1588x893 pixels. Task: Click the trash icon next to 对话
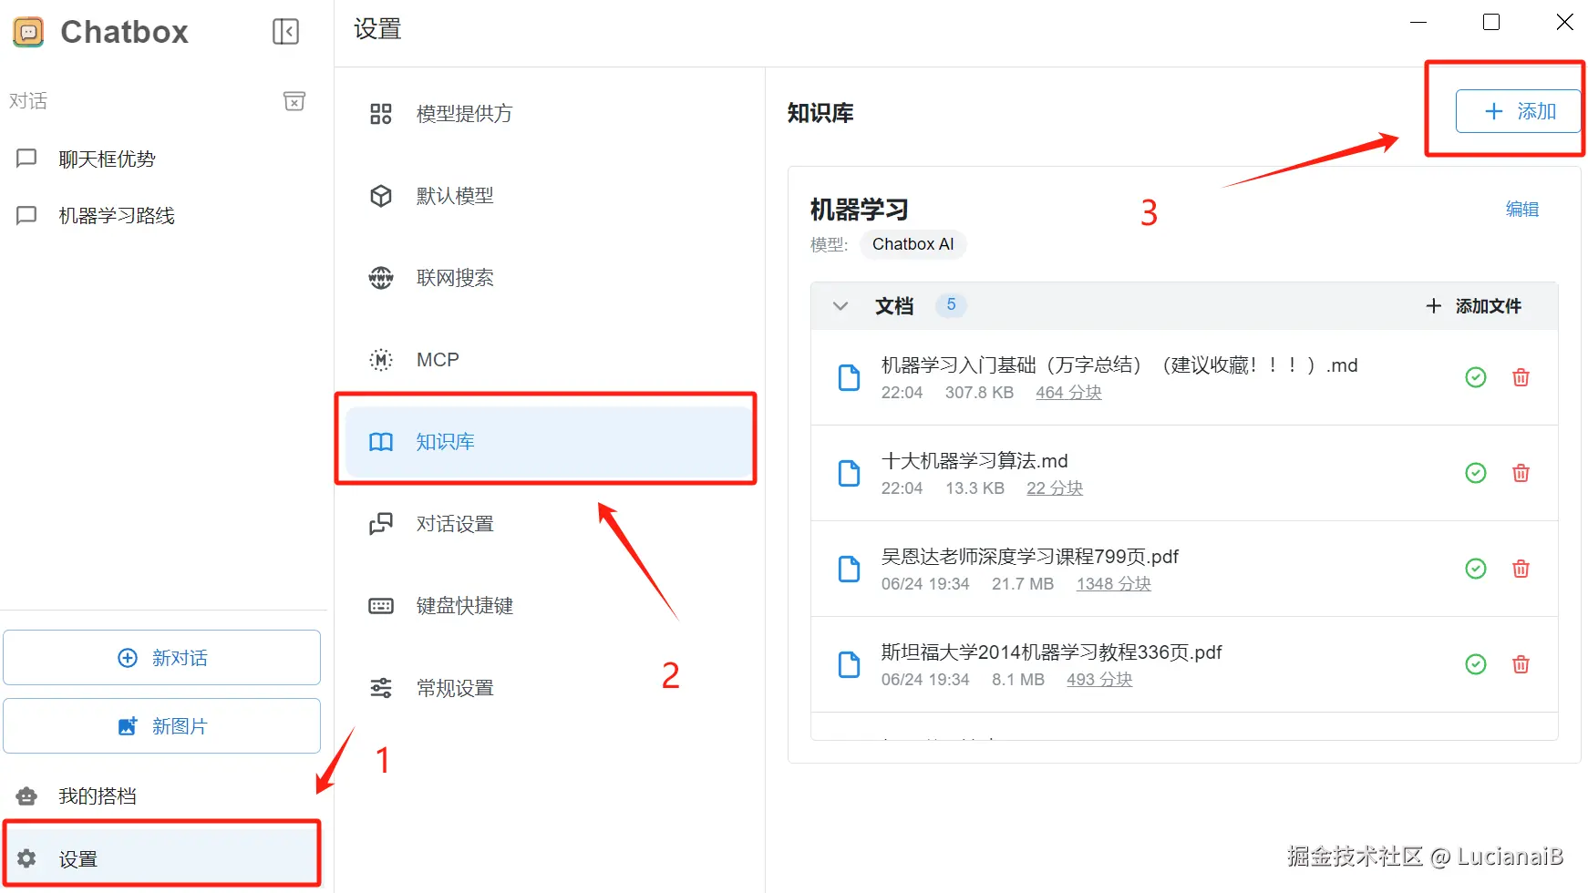pyautogui.click(x=294, y=101)
